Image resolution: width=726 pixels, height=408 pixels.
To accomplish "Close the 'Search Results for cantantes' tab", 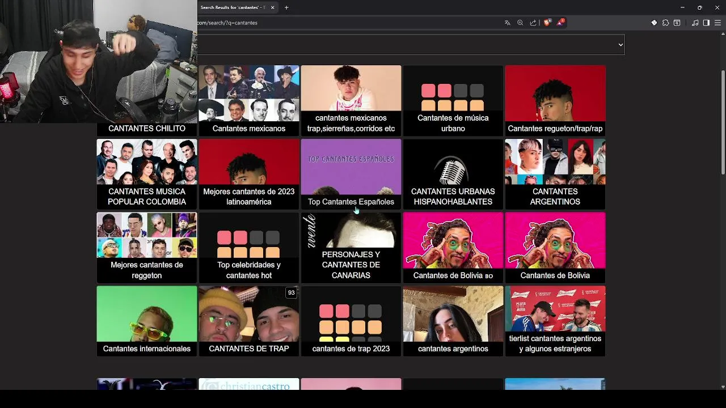I will pyautogui.click(x=272, y=7).
